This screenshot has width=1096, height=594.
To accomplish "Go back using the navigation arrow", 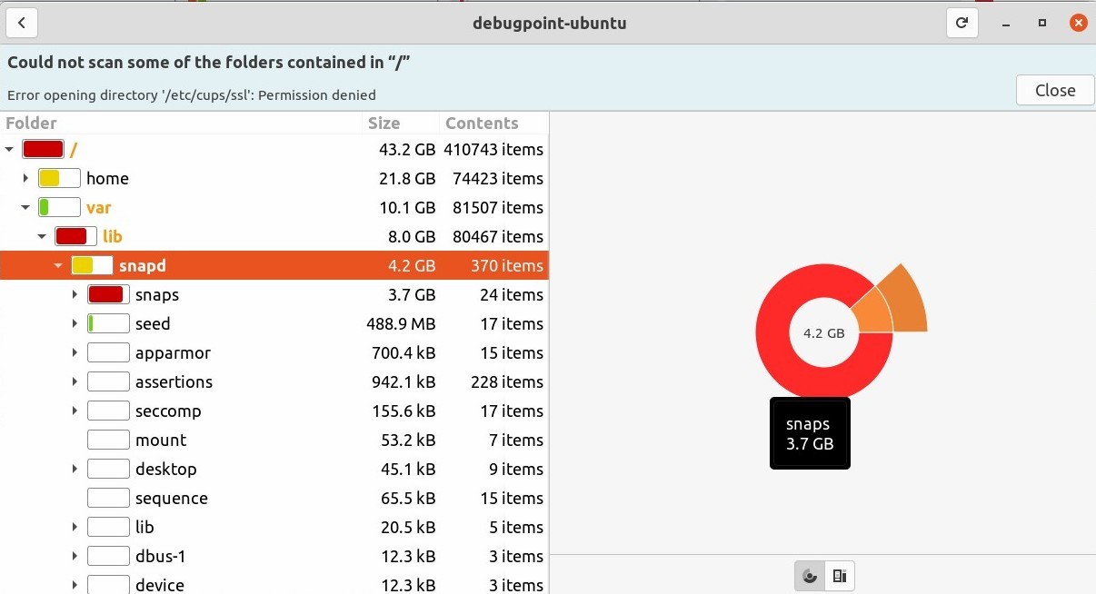I will pyautogui.click(x=21, y=23).
